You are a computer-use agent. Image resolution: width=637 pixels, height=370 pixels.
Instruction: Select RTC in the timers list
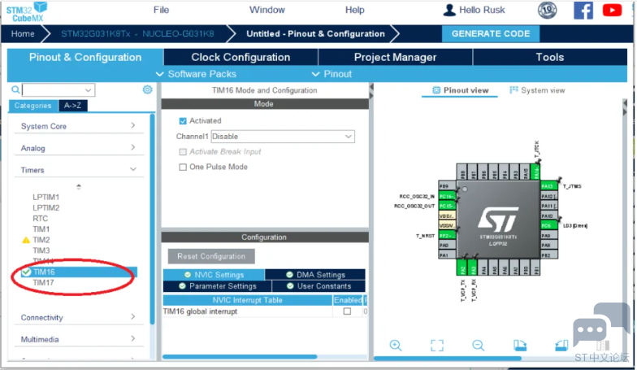[x=41, y=218]
